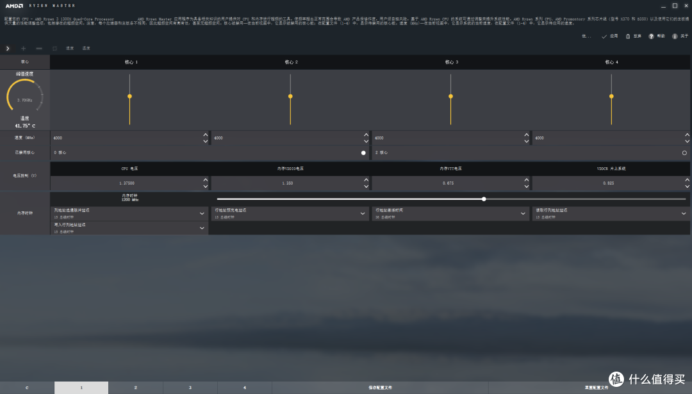The height and width of the screenshot is (394, 692).
Task: Decrease core 3 speed with down arrow
Action: (527, 141)
